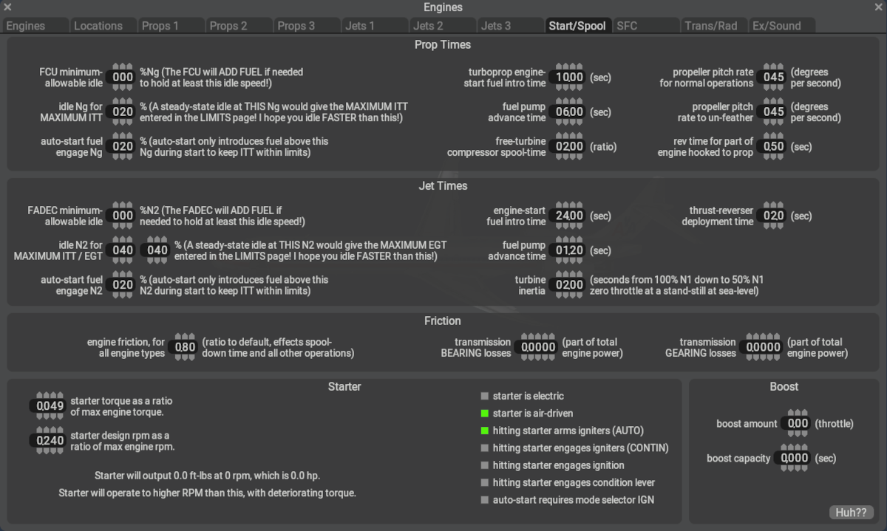
Task: Enable the starter is electric checkbox
Action: (485, 397)
